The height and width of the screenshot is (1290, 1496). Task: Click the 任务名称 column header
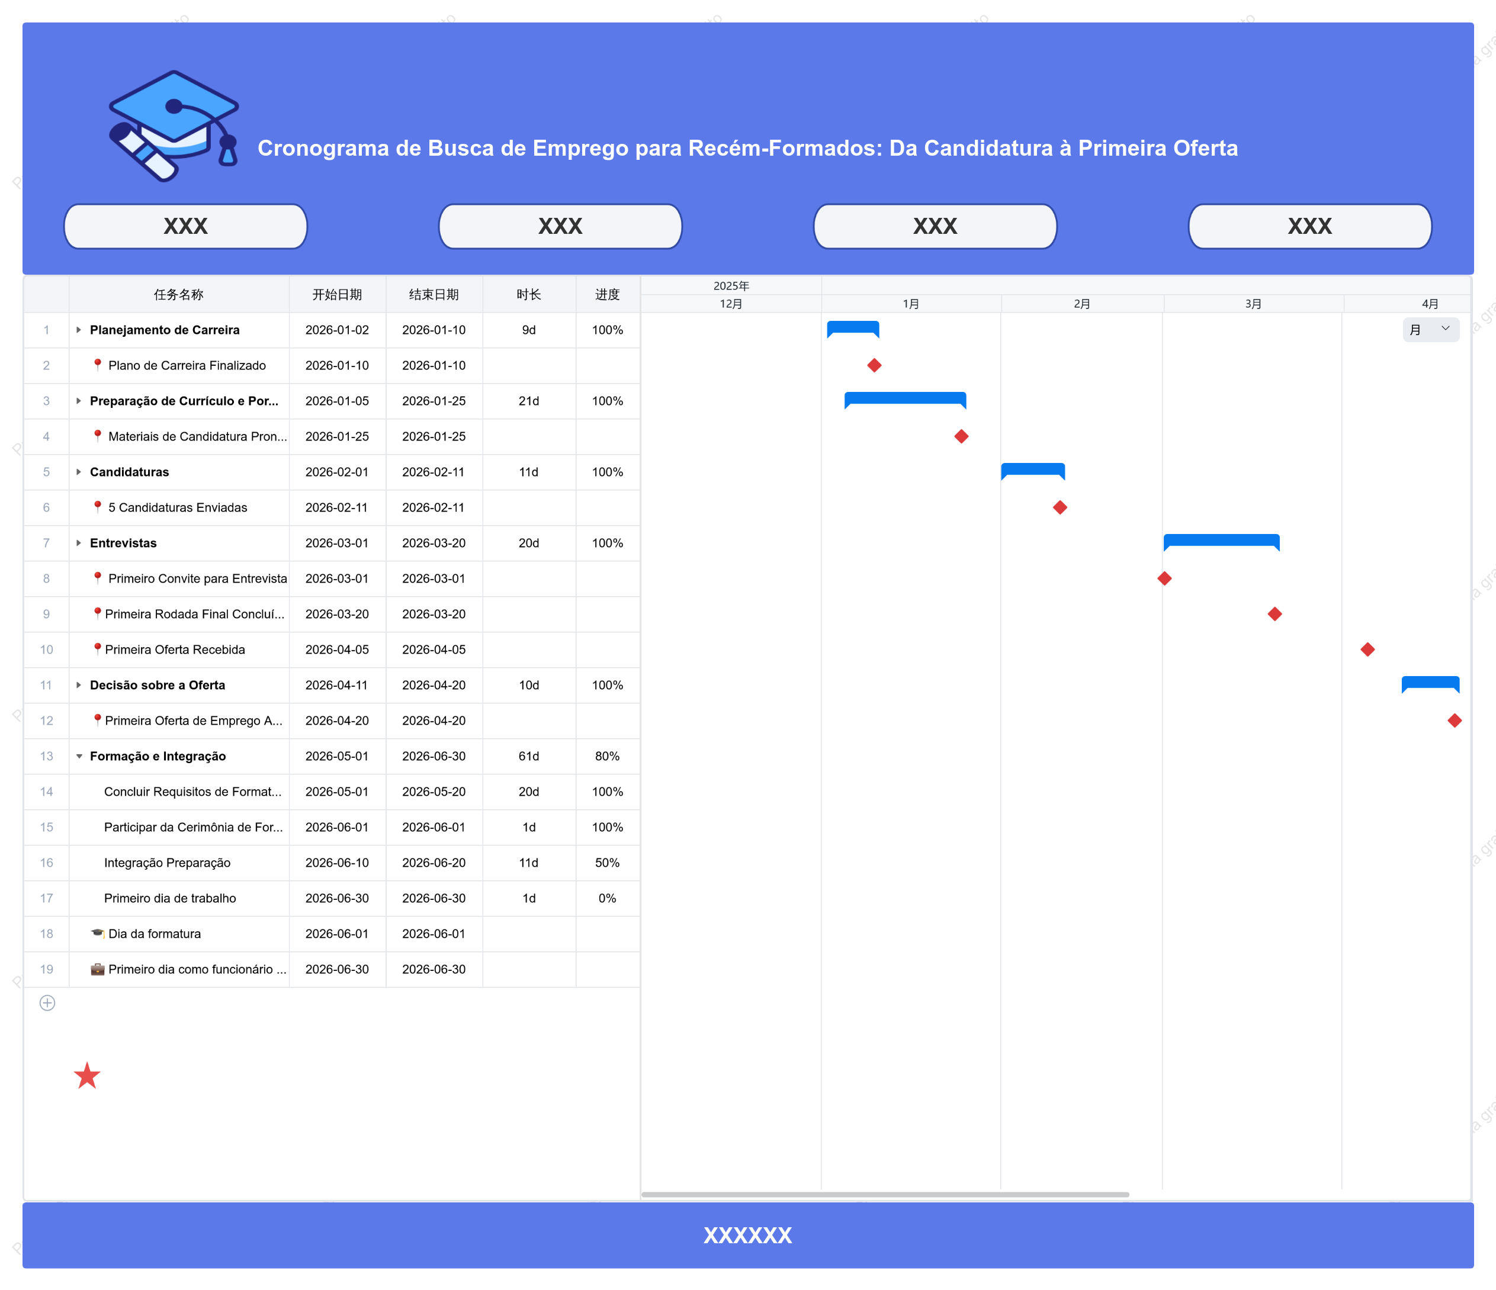(x=179, y=294)
